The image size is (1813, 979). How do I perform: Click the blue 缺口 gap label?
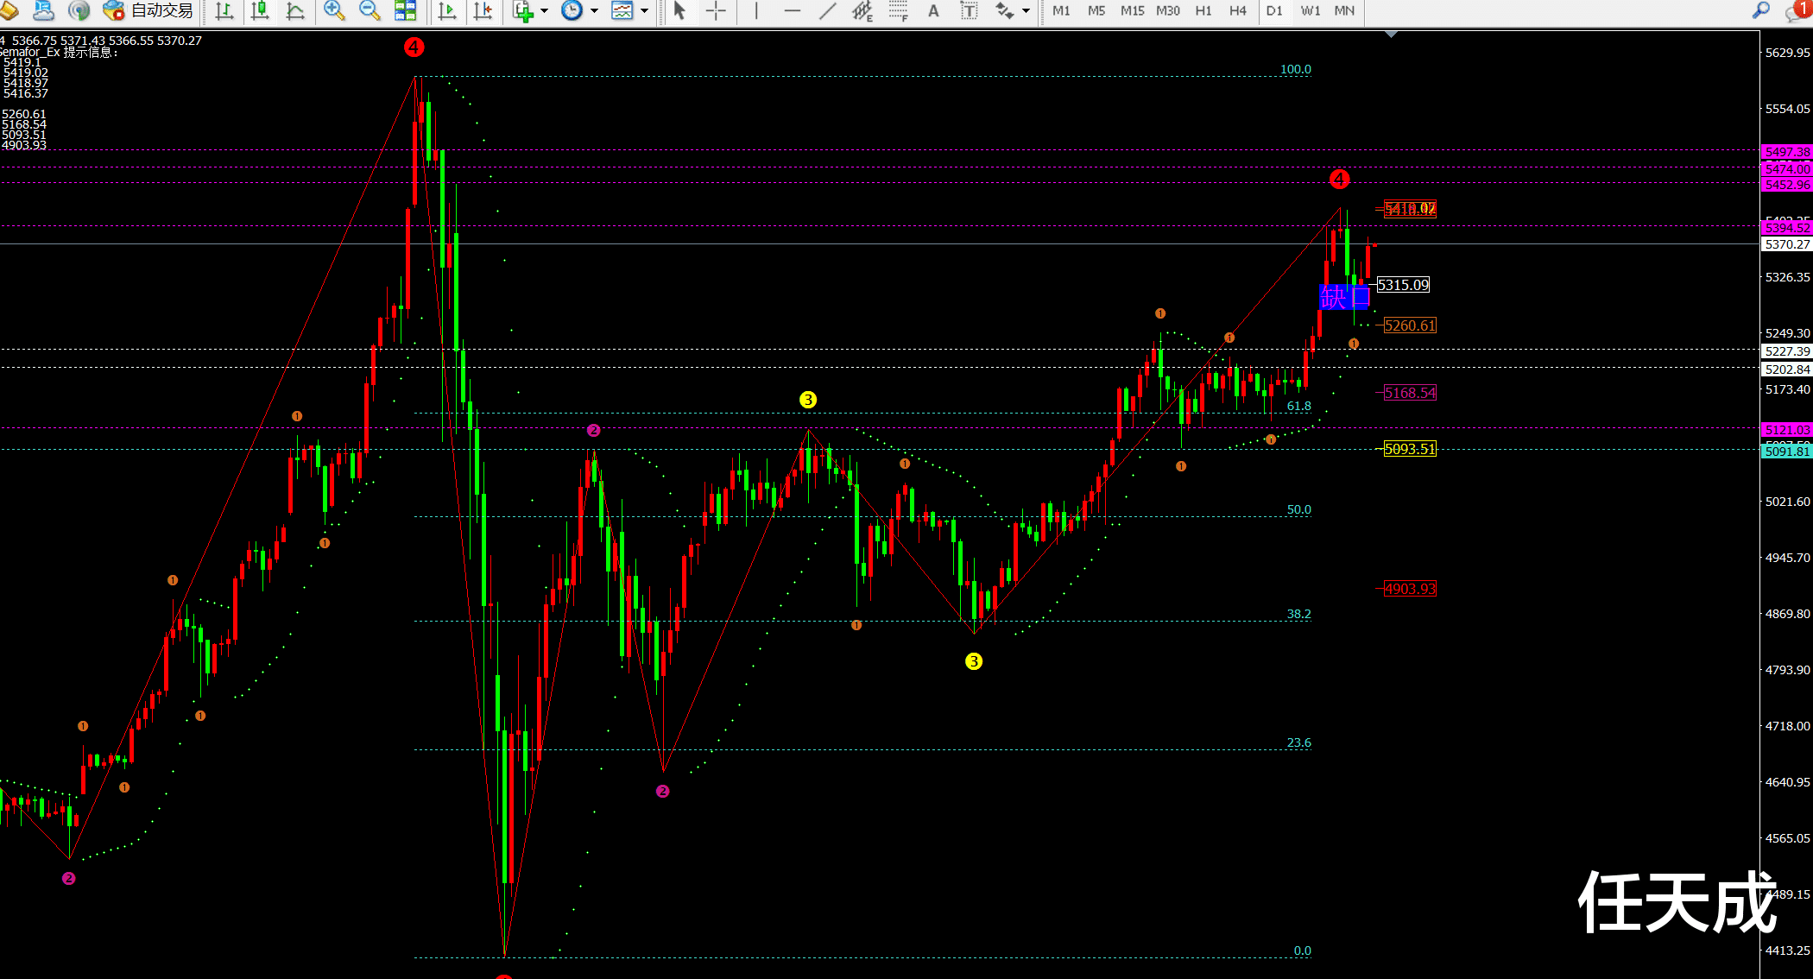click(1342, 298)
